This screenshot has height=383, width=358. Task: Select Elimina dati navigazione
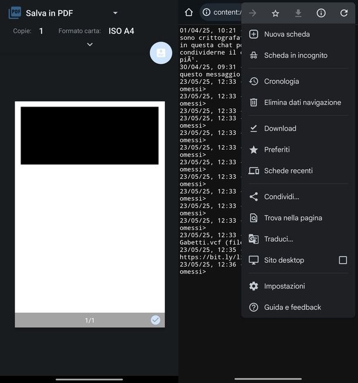[298, 102]
